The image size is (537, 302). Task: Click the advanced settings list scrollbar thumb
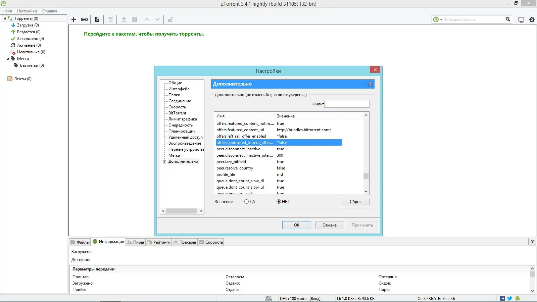point(366,176)
